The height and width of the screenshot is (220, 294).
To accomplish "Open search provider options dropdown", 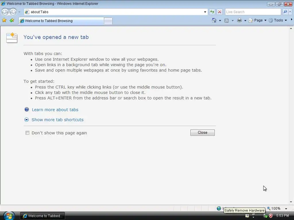I will pos(290,12).
